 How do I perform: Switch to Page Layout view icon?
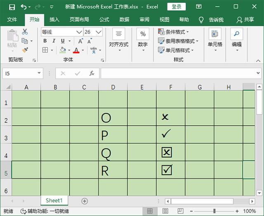pos(165,211)
